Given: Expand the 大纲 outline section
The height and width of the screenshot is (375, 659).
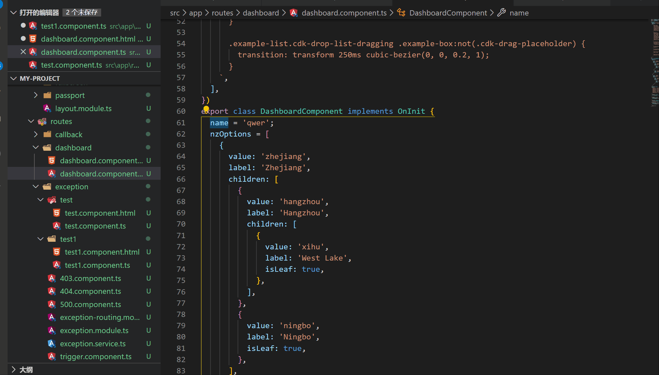Looking at the screenshot, I should [x=14, y=369].
